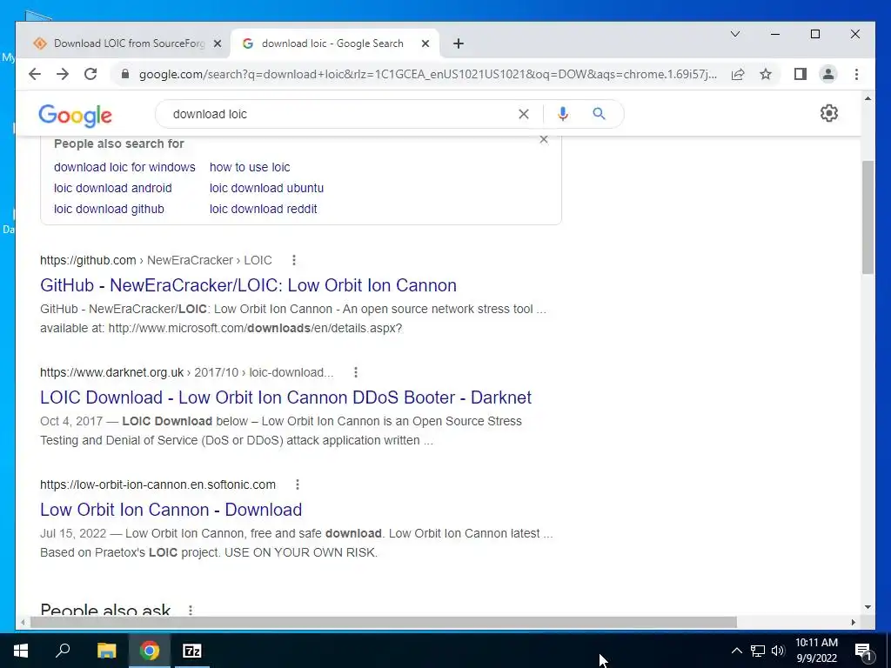The image size is (891, 668).
Task: Open Chrome profile menu
Action: pos(828,75)
